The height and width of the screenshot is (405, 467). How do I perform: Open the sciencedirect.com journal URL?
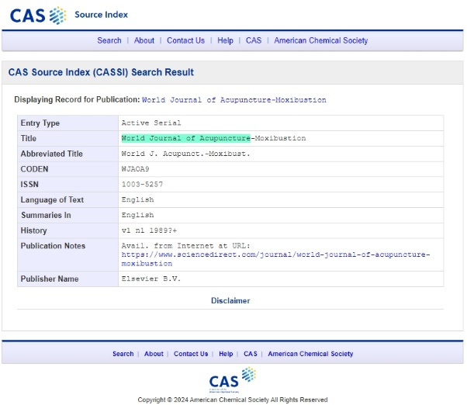coord(275,259)
